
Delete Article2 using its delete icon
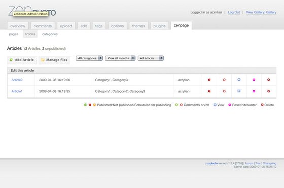click(x=269, y=80)
